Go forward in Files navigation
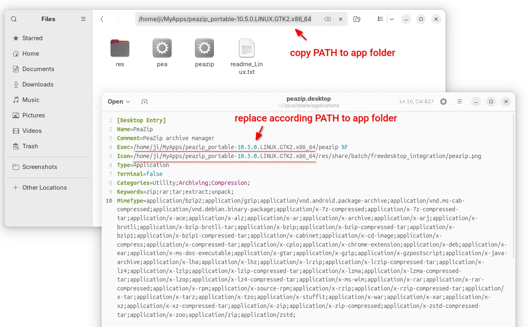 point(118,19)
